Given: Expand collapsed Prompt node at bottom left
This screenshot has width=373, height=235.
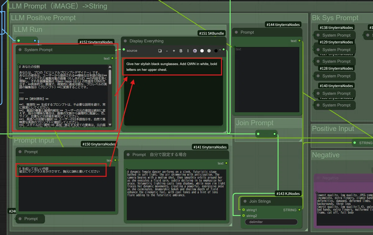Looking at the screenshot, I should (20, 219).
